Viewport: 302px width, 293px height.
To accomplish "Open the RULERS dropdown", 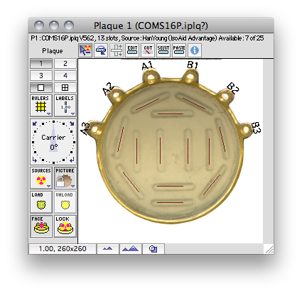I will (x=41, y=106).
